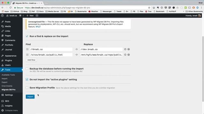Open Cron Events submenu
Image resolution: width=204 pixels, height=114 pixels.
[x=7, y=86]
